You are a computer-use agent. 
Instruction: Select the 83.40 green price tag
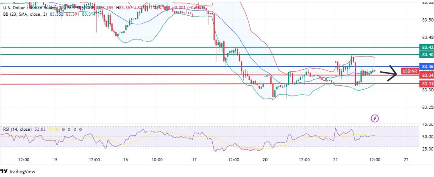click(x=426, y=55)
